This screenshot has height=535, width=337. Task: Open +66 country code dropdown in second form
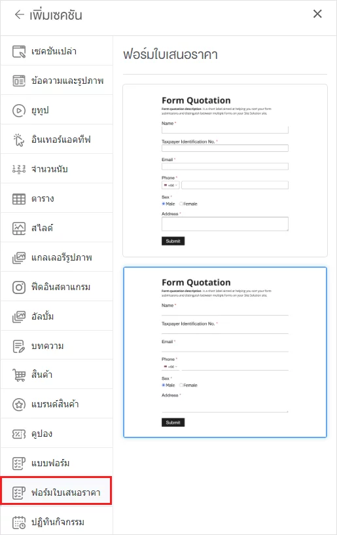coord(171,367)
